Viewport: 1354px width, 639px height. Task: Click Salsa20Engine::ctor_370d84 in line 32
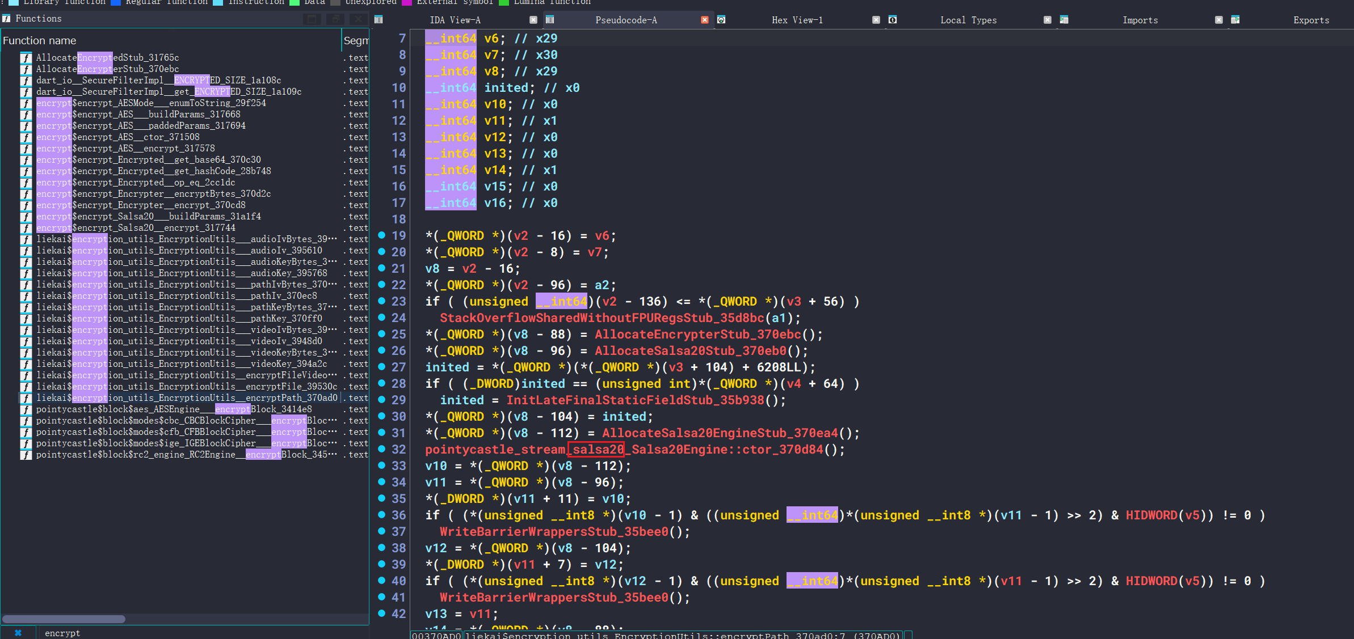coord(728,450)
